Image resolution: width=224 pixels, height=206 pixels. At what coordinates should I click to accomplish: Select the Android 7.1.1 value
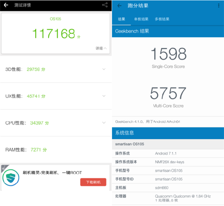tap(166, 153)
